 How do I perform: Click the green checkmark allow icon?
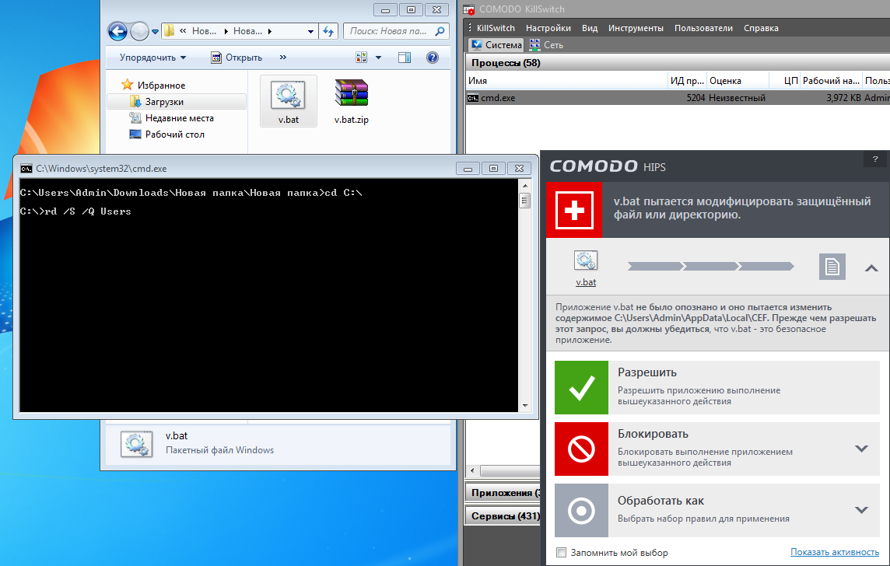(581, 387)
